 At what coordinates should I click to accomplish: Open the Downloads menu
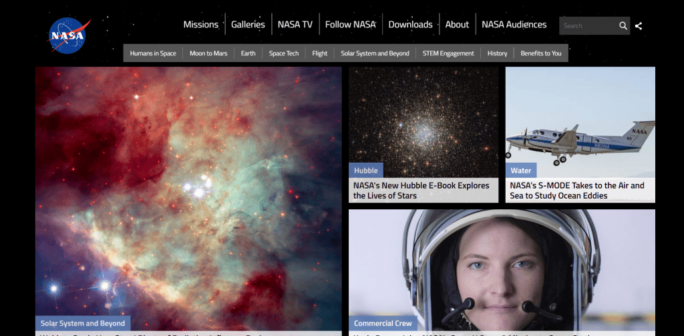(410, 25)
